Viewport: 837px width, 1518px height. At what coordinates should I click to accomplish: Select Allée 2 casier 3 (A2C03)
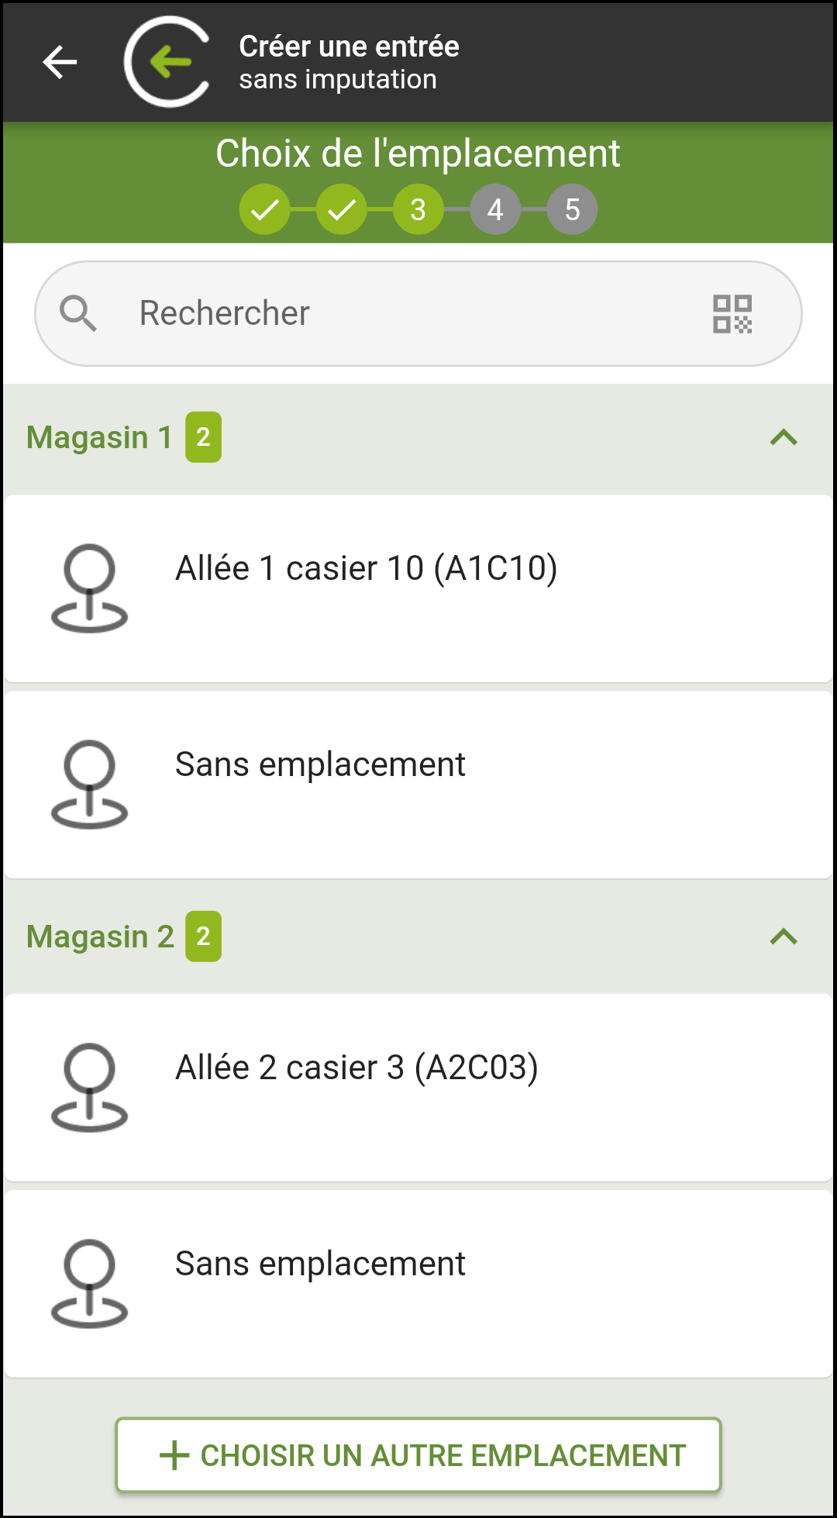[418, 1088]
